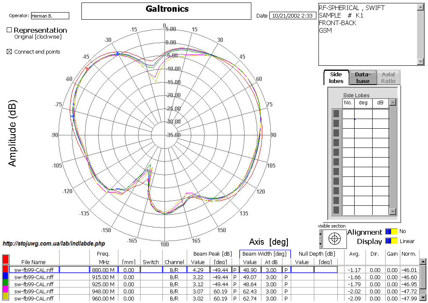Click the Norm. value -47.99
Screen dimensions: 428x303
click(x=410, y=298)
